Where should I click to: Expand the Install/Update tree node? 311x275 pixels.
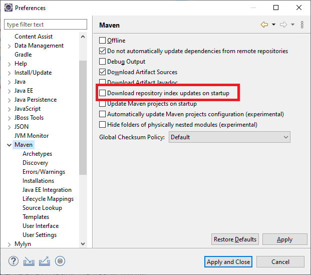pos(9,73)
